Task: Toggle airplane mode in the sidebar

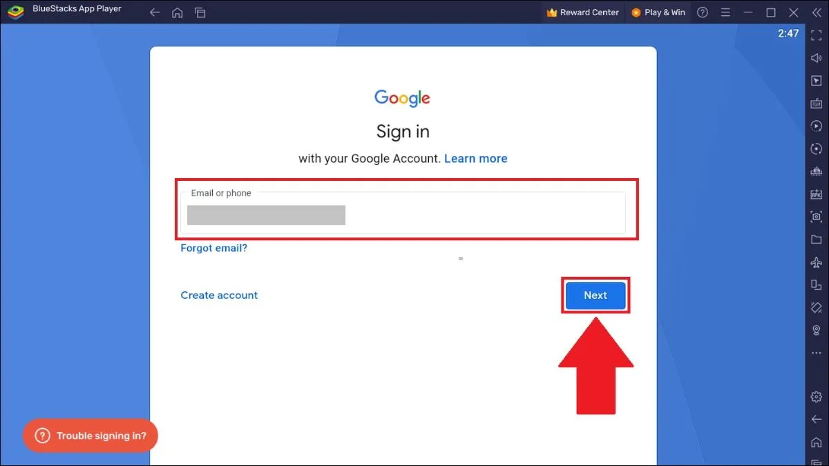Action: pyautogui.click(x=816, y=262)
